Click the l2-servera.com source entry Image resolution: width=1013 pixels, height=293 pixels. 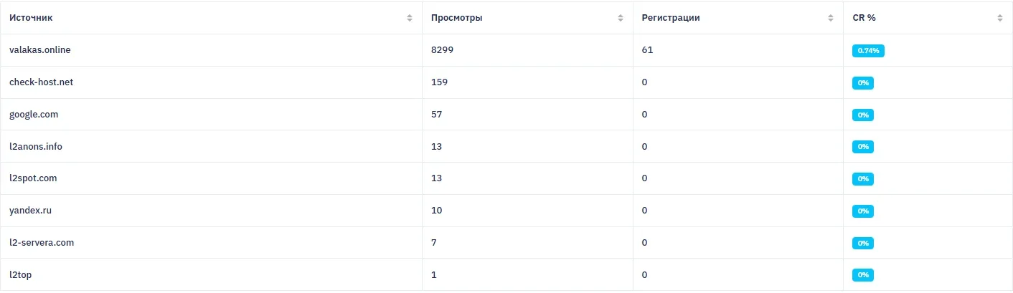[x=42, y=243]
